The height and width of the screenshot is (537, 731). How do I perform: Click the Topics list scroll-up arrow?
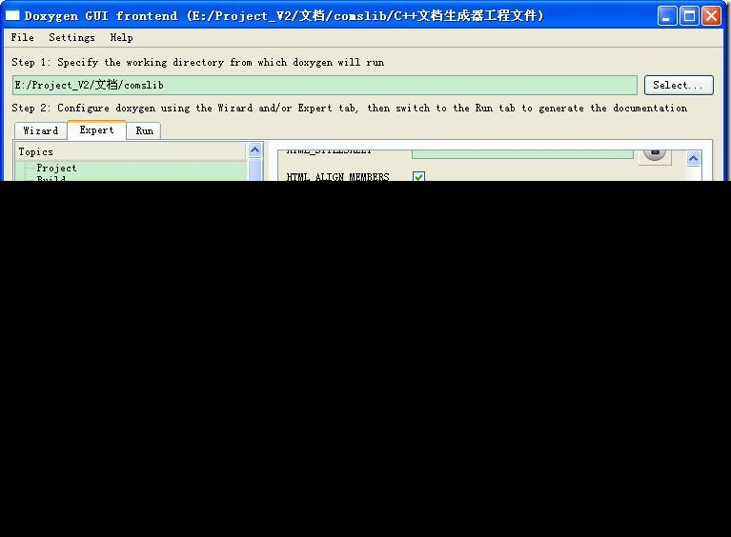click(x=255, y=150)
